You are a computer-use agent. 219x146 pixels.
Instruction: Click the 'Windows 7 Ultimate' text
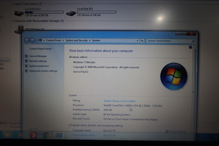[x=84, y=62]
